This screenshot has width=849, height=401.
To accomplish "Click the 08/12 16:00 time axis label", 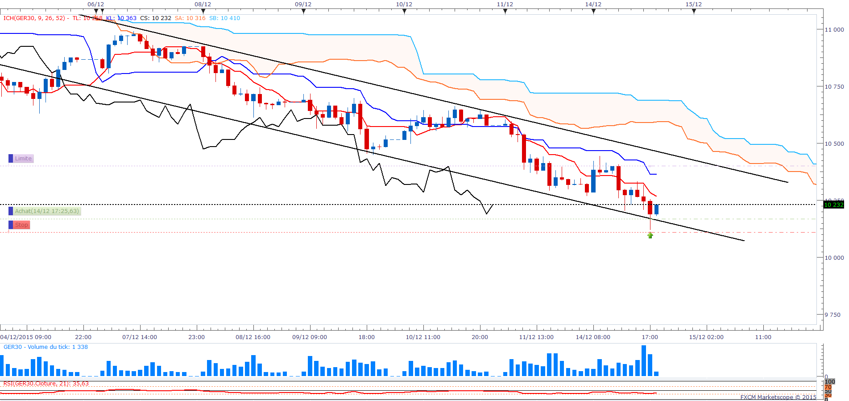I will (253, 337).
